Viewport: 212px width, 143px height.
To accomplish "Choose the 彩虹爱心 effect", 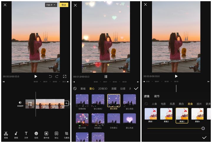I will click(x=98, y=121).
